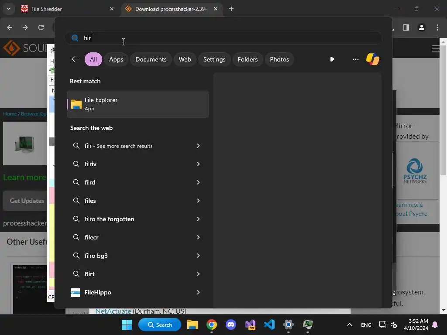Select the Photos search filter
This screenshot has height=335, width=447.
(279, 59)
